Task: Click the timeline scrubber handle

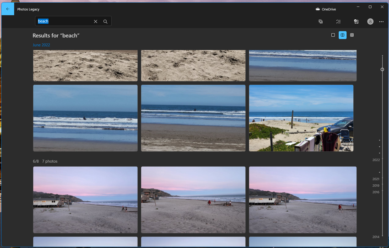Action: pos(382,69)
